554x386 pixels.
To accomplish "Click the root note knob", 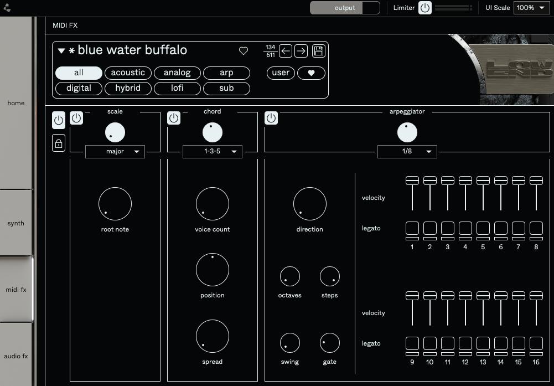I will point(115,203).
